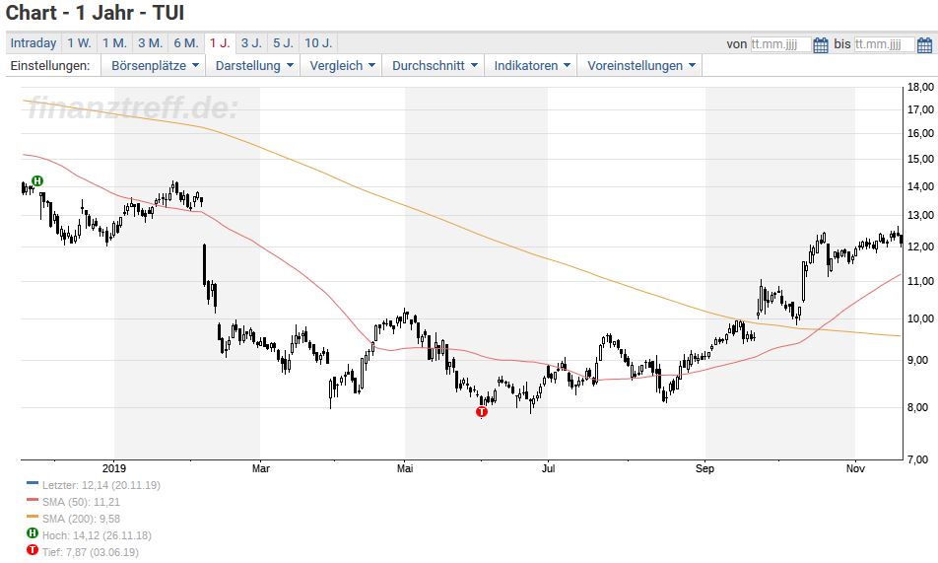The height and width of the screenshot is (563, 938).
Task: Switch to the 3 J. tab
Action: (251, 43)
